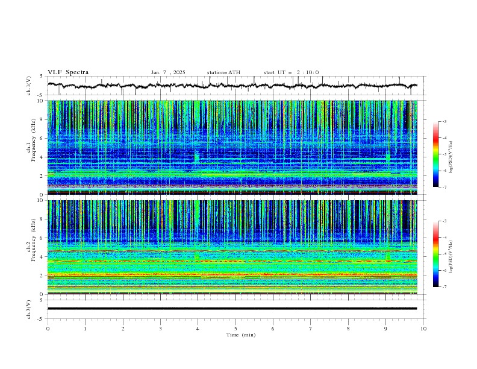Screen dimensions: 477x369
Task: Click the "ch.1(V)" axis label
Action: 29,86
